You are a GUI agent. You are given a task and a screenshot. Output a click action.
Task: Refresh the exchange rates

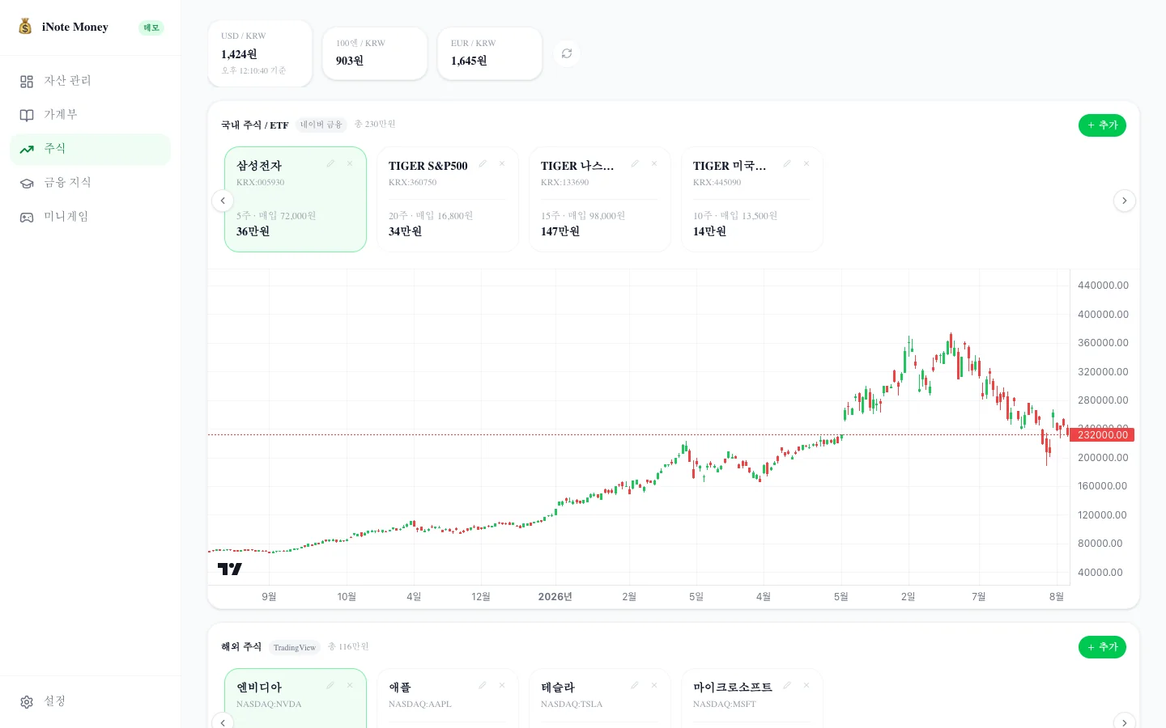pyautogui.click(x=567, y=53)
